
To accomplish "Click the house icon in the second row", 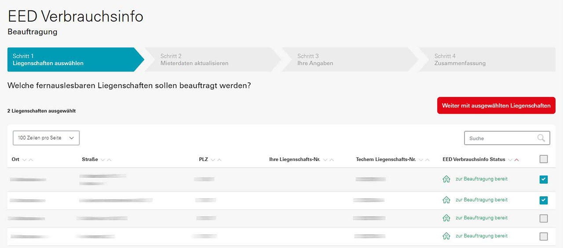I will pyautogui.click(x=446, y=200).
